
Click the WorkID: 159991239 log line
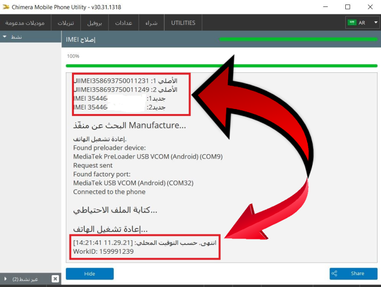[x=104, y=251]
